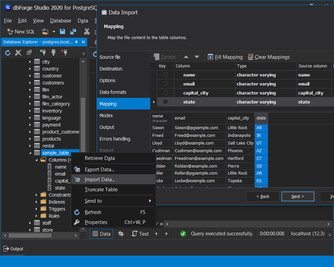Click the Database Explorer refresh icon

(8, 52)
